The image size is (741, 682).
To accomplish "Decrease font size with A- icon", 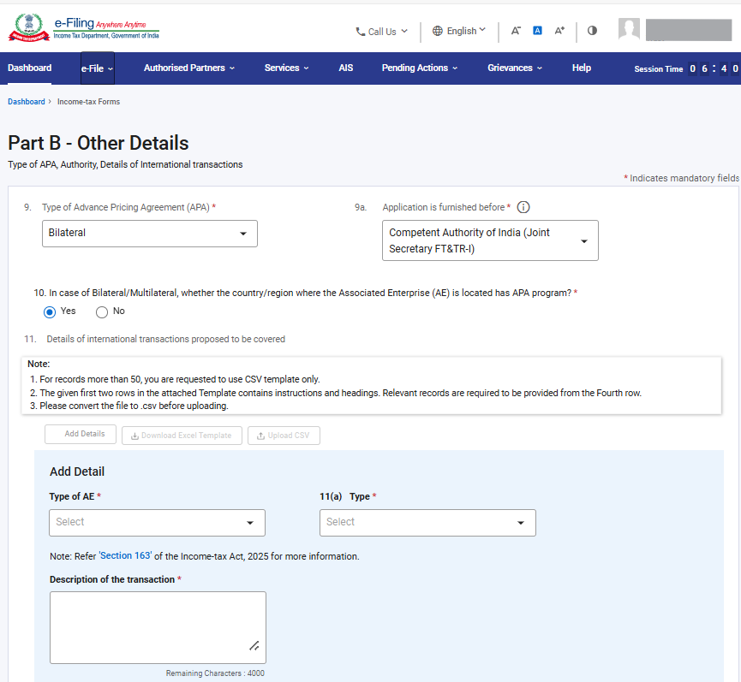I will tap(516, 31).
